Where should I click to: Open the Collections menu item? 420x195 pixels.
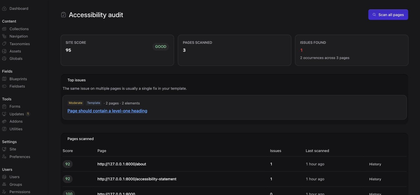19,29
